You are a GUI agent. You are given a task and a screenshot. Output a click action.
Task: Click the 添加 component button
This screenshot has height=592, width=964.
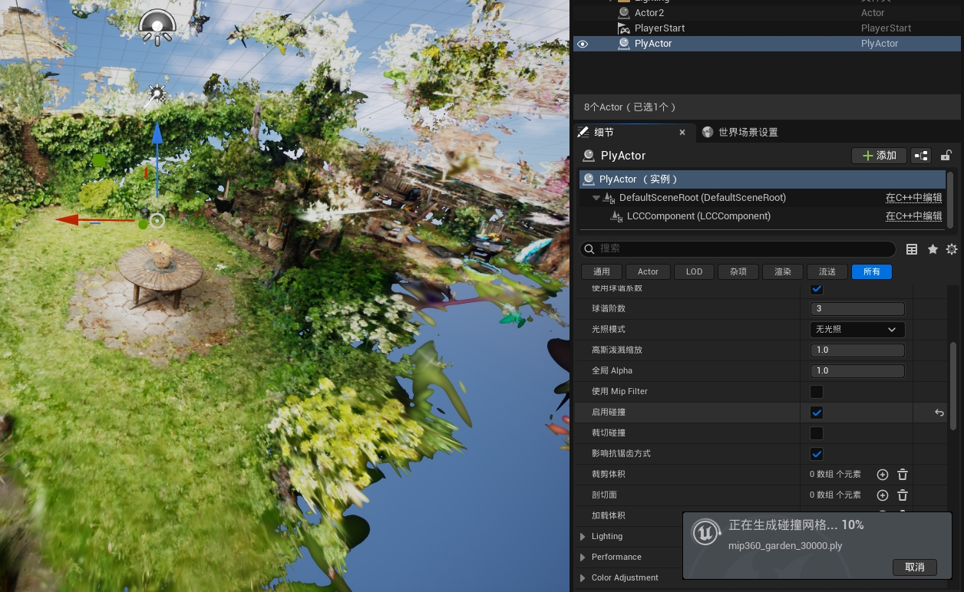[x=880, y=156]
